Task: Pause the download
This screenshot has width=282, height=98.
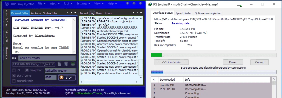Action: tap(233, 62)
